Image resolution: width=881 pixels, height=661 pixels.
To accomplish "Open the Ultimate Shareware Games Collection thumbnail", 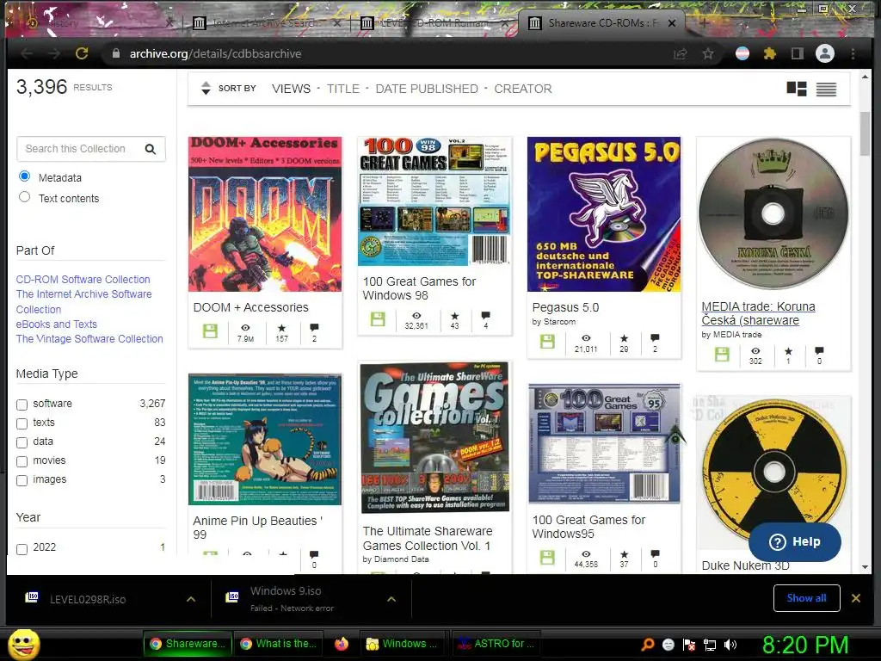I will point(434,437).
